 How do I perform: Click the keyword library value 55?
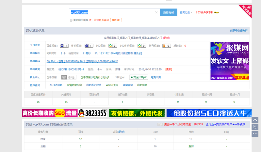click(x=66, y=102)
